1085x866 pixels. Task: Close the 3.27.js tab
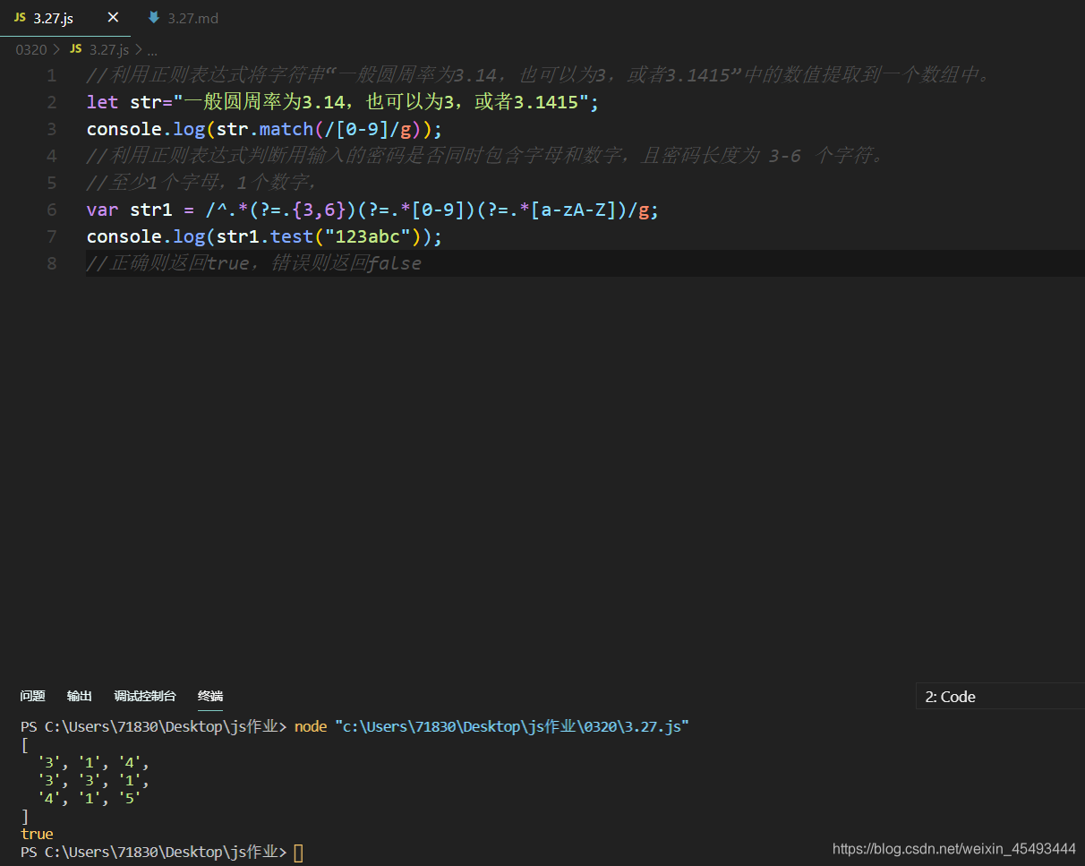pyautogui.click(x=113, y=18)
